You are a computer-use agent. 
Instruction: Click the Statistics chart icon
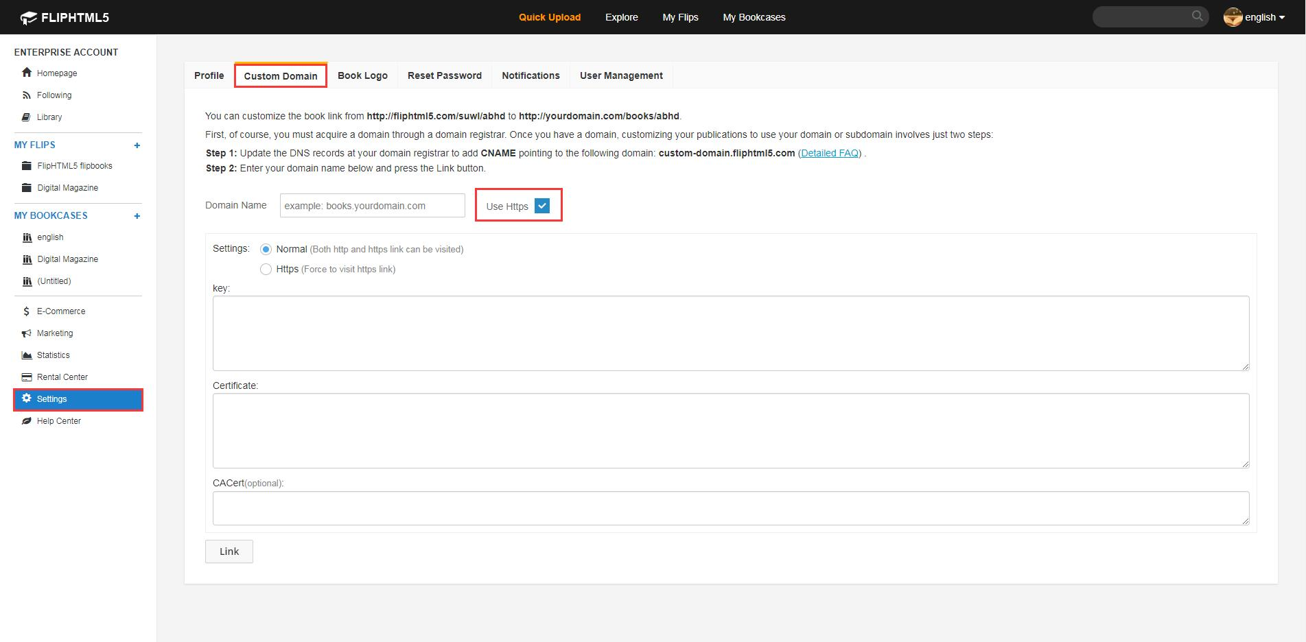pyautogui.click(x=27, y=355)
